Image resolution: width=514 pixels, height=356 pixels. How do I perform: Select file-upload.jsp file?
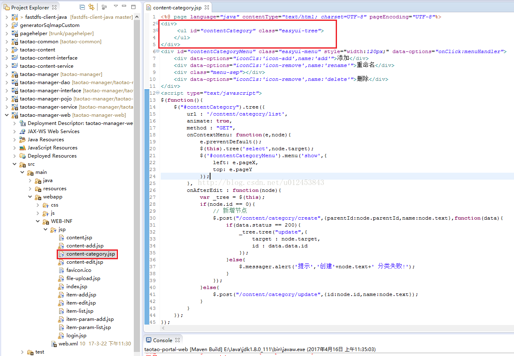[83, 278]
